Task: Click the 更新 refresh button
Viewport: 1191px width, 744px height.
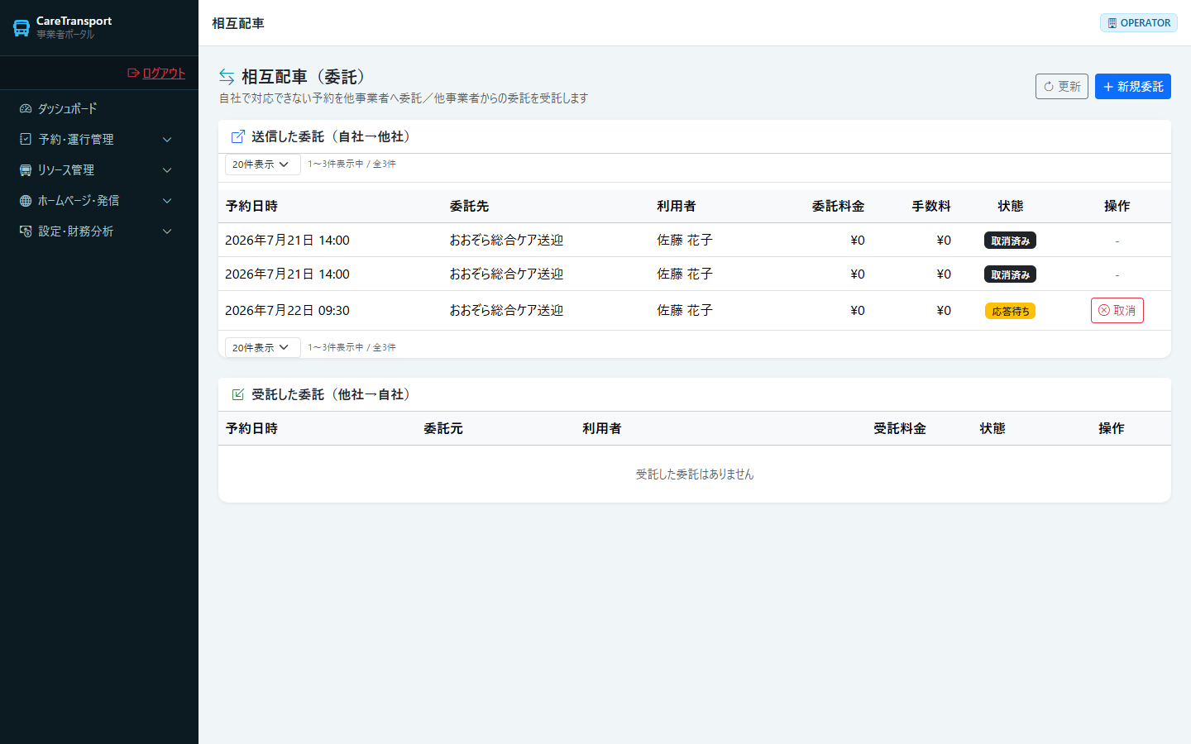Action: coord(1062,87)
